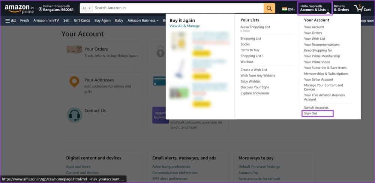Open Baby Wishlist
The width and height of the screenshot is (375, 183).
(x=250, y=82)
